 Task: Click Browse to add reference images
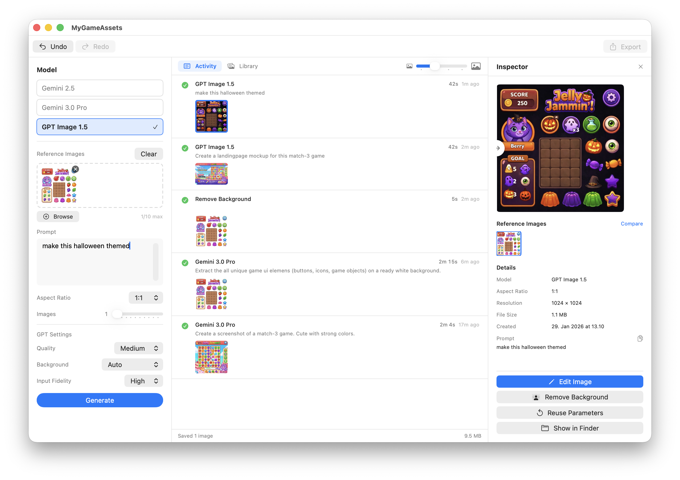[x=58, y=217]
